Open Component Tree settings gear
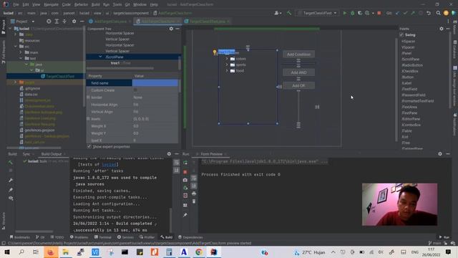The image size is (458, 258). coord(171,29)
